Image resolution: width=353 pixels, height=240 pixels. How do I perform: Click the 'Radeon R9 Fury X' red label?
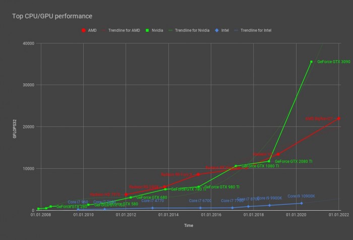pos(177,175)
